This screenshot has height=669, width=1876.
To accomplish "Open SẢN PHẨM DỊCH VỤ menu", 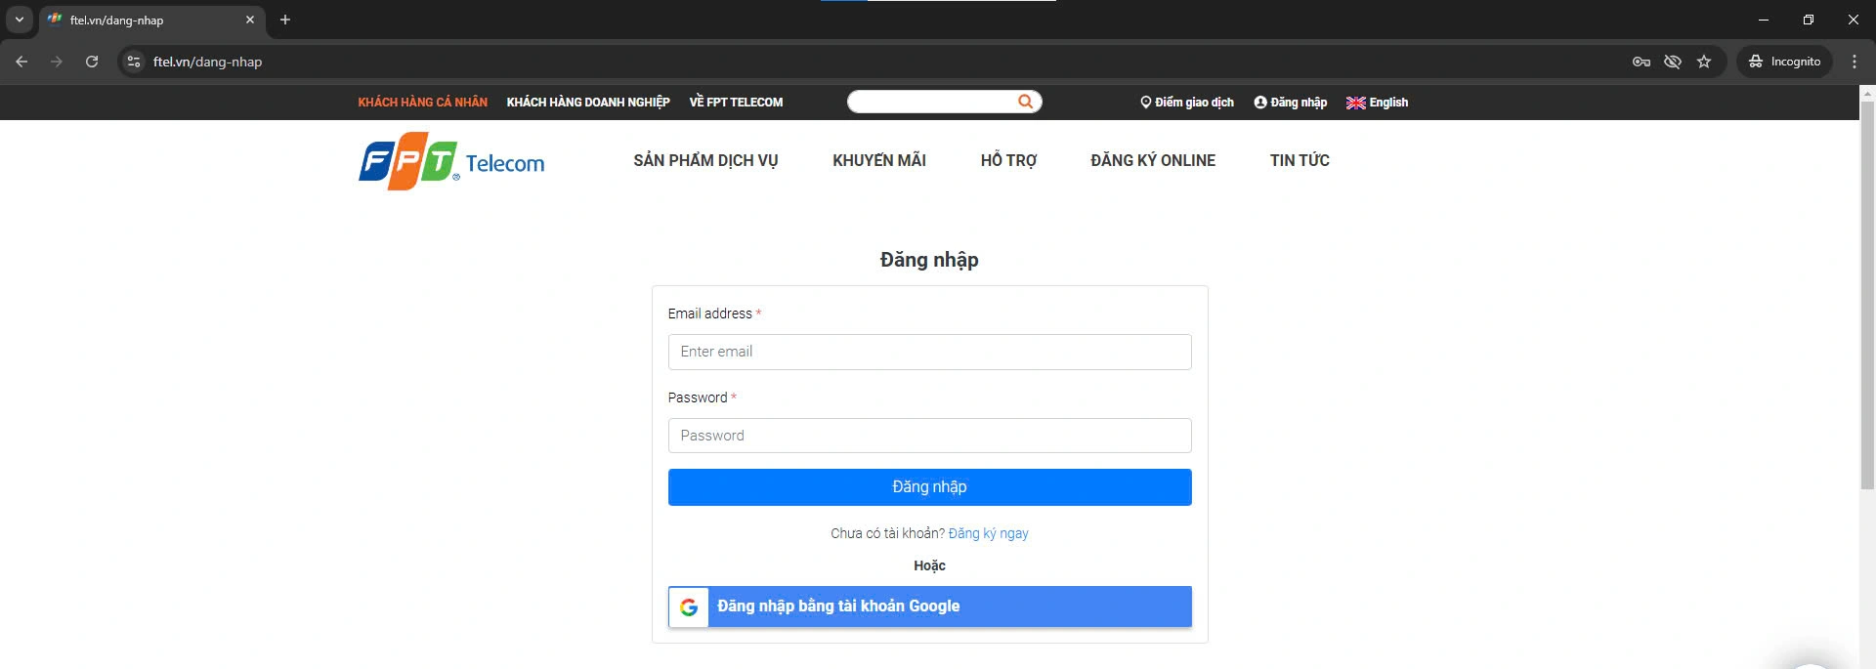I will [x=705, y=160].
